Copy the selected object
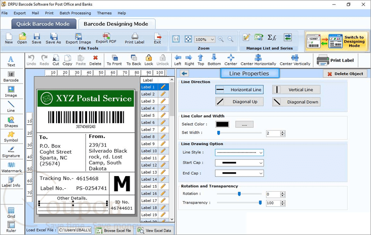Viewport: 371px width, 235px height. click(x=68, y=60)
